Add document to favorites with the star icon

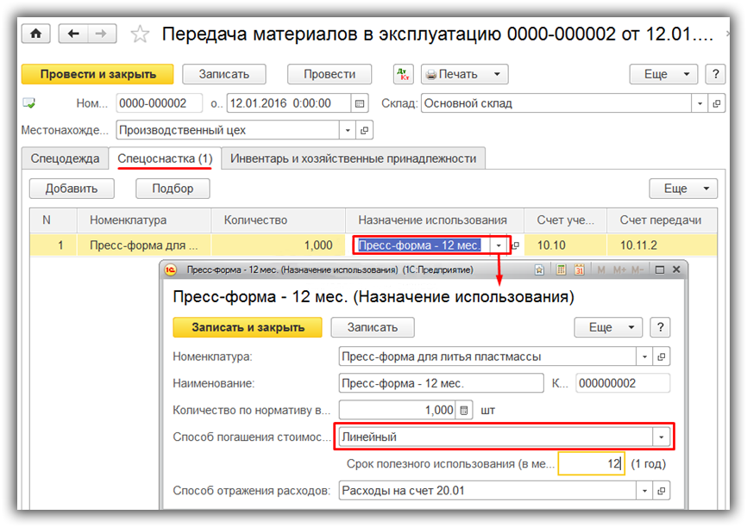pos(140,34)
